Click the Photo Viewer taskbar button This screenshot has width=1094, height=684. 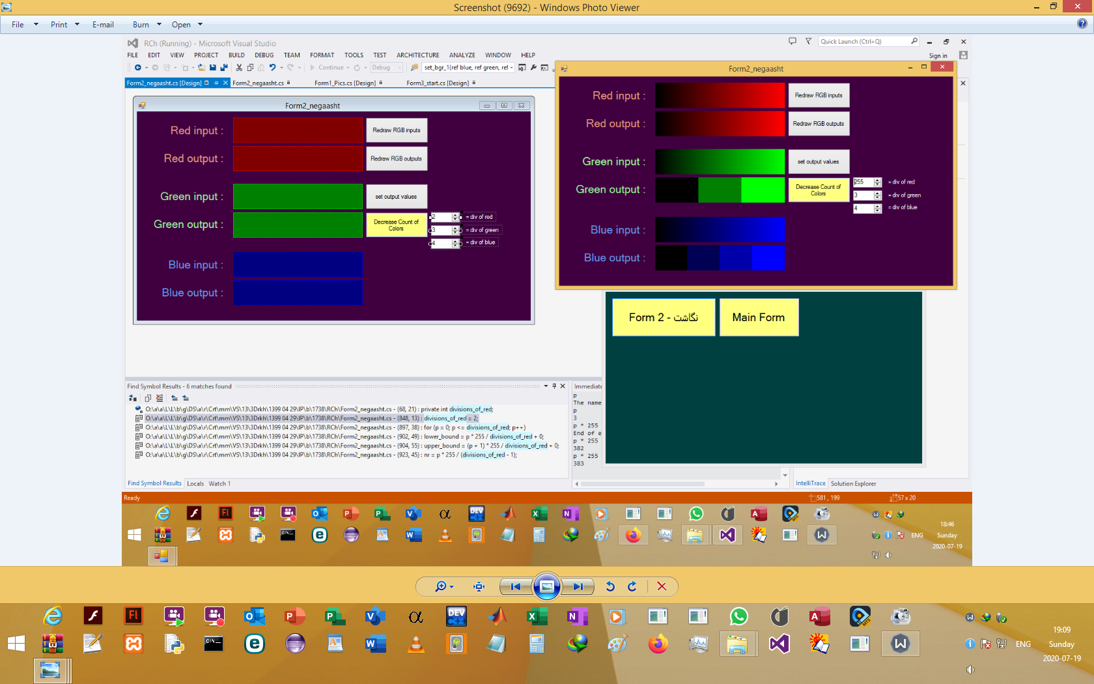(x=50, y=670)
